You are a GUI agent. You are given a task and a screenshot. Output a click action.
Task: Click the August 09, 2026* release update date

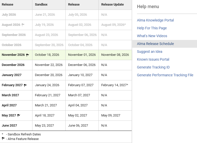[x=113, y=25]
